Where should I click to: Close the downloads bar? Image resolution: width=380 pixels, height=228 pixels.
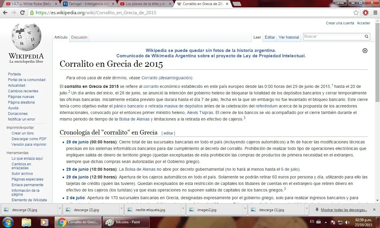pos(374,210)
